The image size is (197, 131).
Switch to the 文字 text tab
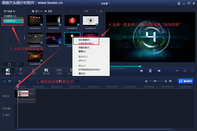21,71
